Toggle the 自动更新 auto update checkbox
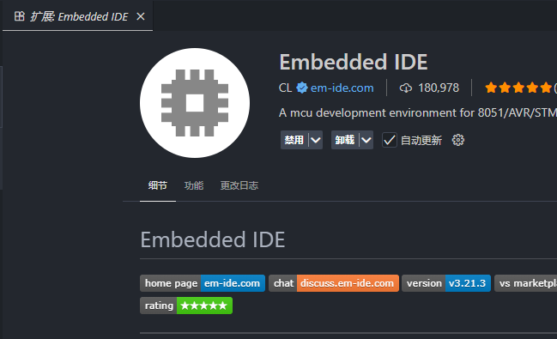The height and width of the screenshot is (339, 557). tap(390, 140)
